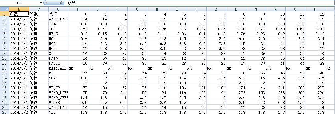Click the 64 value in PM10 row
This screenshot has width=335, height=114.
[295, 58]
